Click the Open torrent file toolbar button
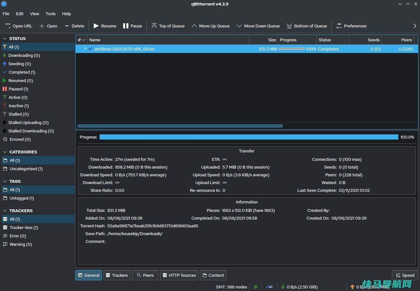The image size is (420, 291). (48, 26)
